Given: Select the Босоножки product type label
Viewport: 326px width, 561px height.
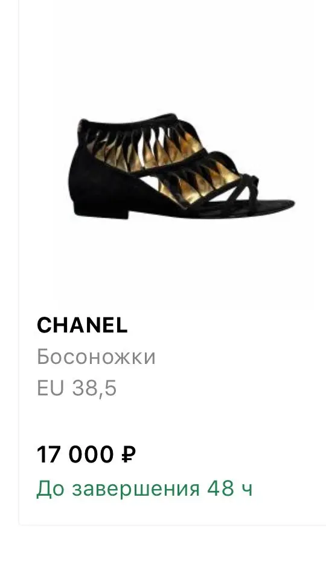Looking at the screenshot, I should click(96, 357).
